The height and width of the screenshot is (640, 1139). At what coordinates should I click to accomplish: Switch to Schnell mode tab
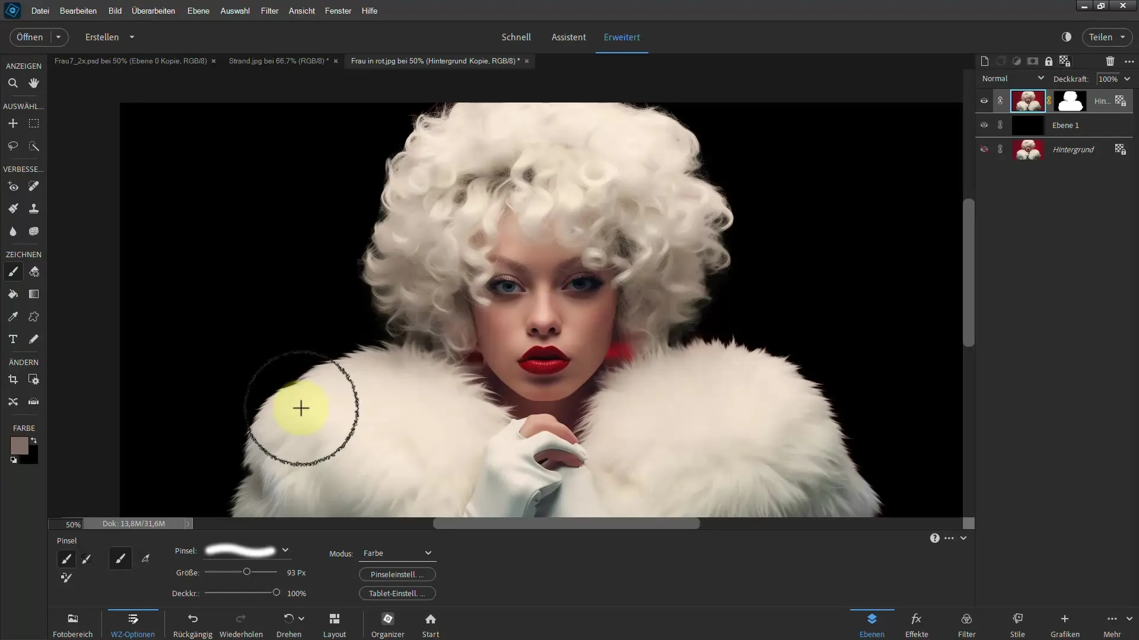tap(516, 37)
